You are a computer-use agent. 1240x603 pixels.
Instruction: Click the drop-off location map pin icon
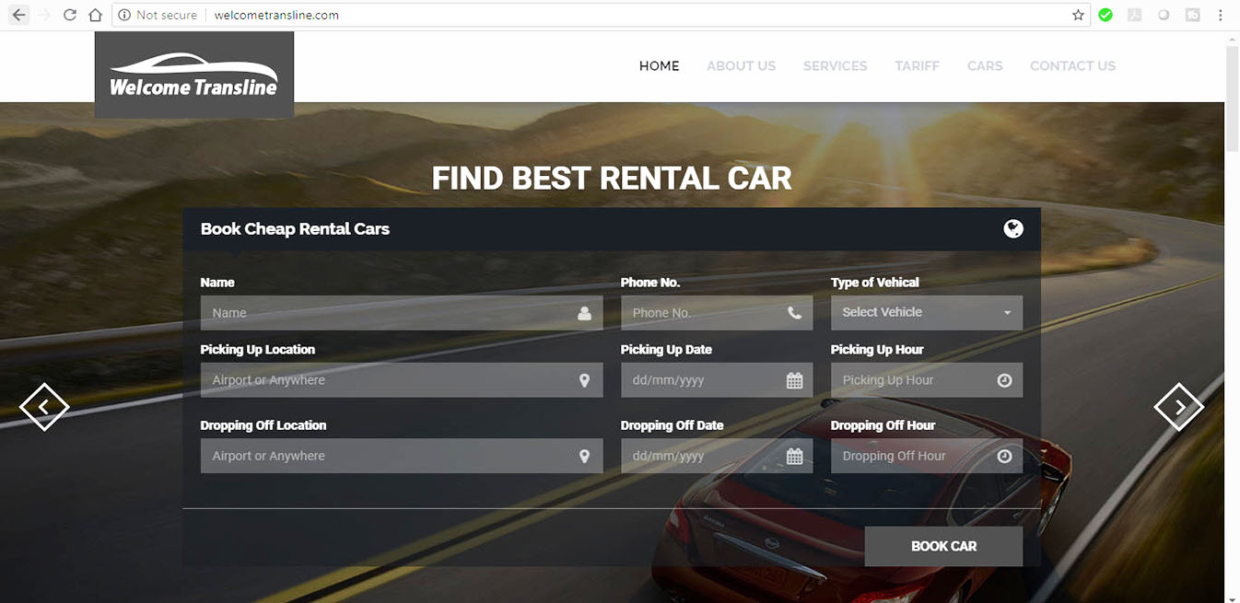584,456
